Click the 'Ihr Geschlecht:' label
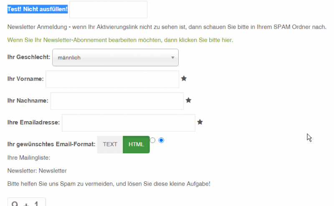 [x=29, y=57]
